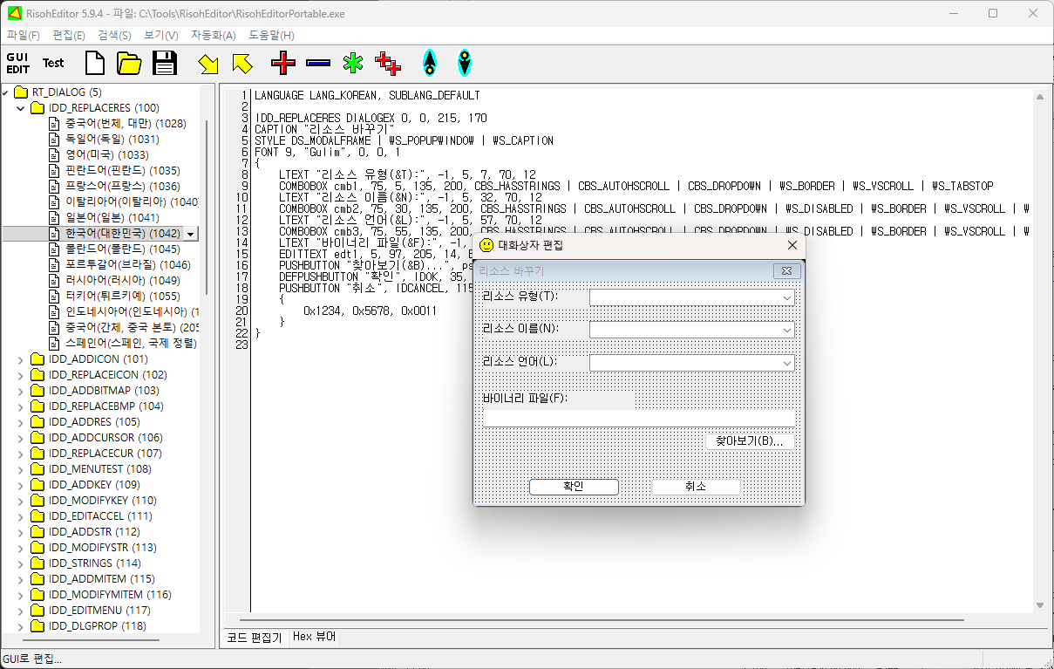Switch to the Hex 뷰어 tab
The height and width of the screenshot is (669, 1054).
315,637
